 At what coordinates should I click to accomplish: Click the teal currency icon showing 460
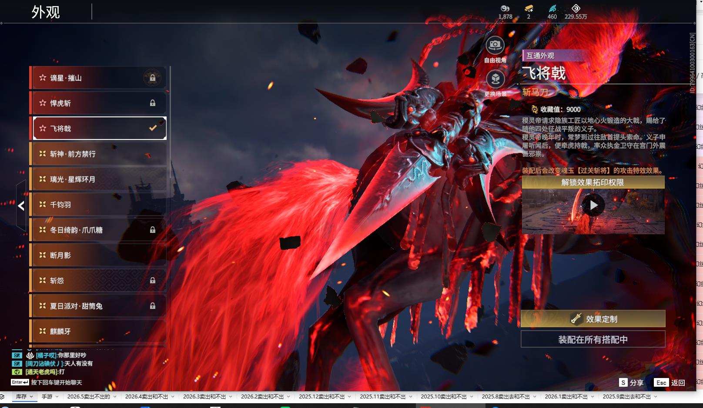[x=552, y=8]
